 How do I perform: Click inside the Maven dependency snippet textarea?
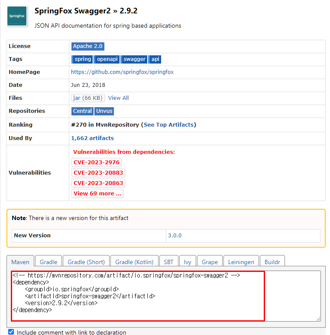click(x=166, y=296)
